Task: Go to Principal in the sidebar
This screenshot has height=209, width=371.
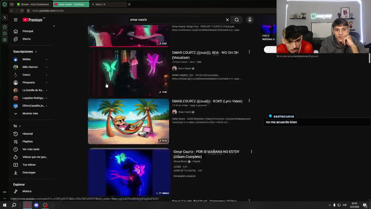Action: click(28, 31)
